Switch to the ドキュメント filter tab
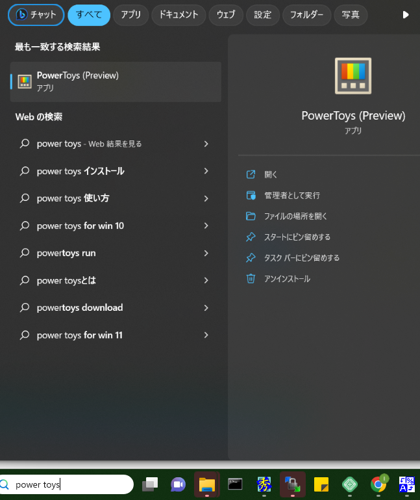 (x=179, y=15)
